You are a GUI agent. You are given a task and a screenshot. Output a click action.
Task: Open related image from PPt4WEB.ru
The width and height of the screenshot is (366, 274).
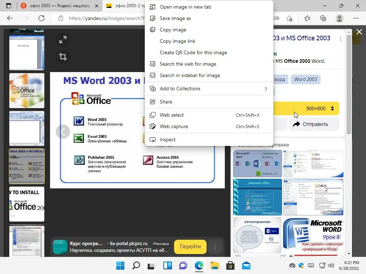tap(257, 197)
